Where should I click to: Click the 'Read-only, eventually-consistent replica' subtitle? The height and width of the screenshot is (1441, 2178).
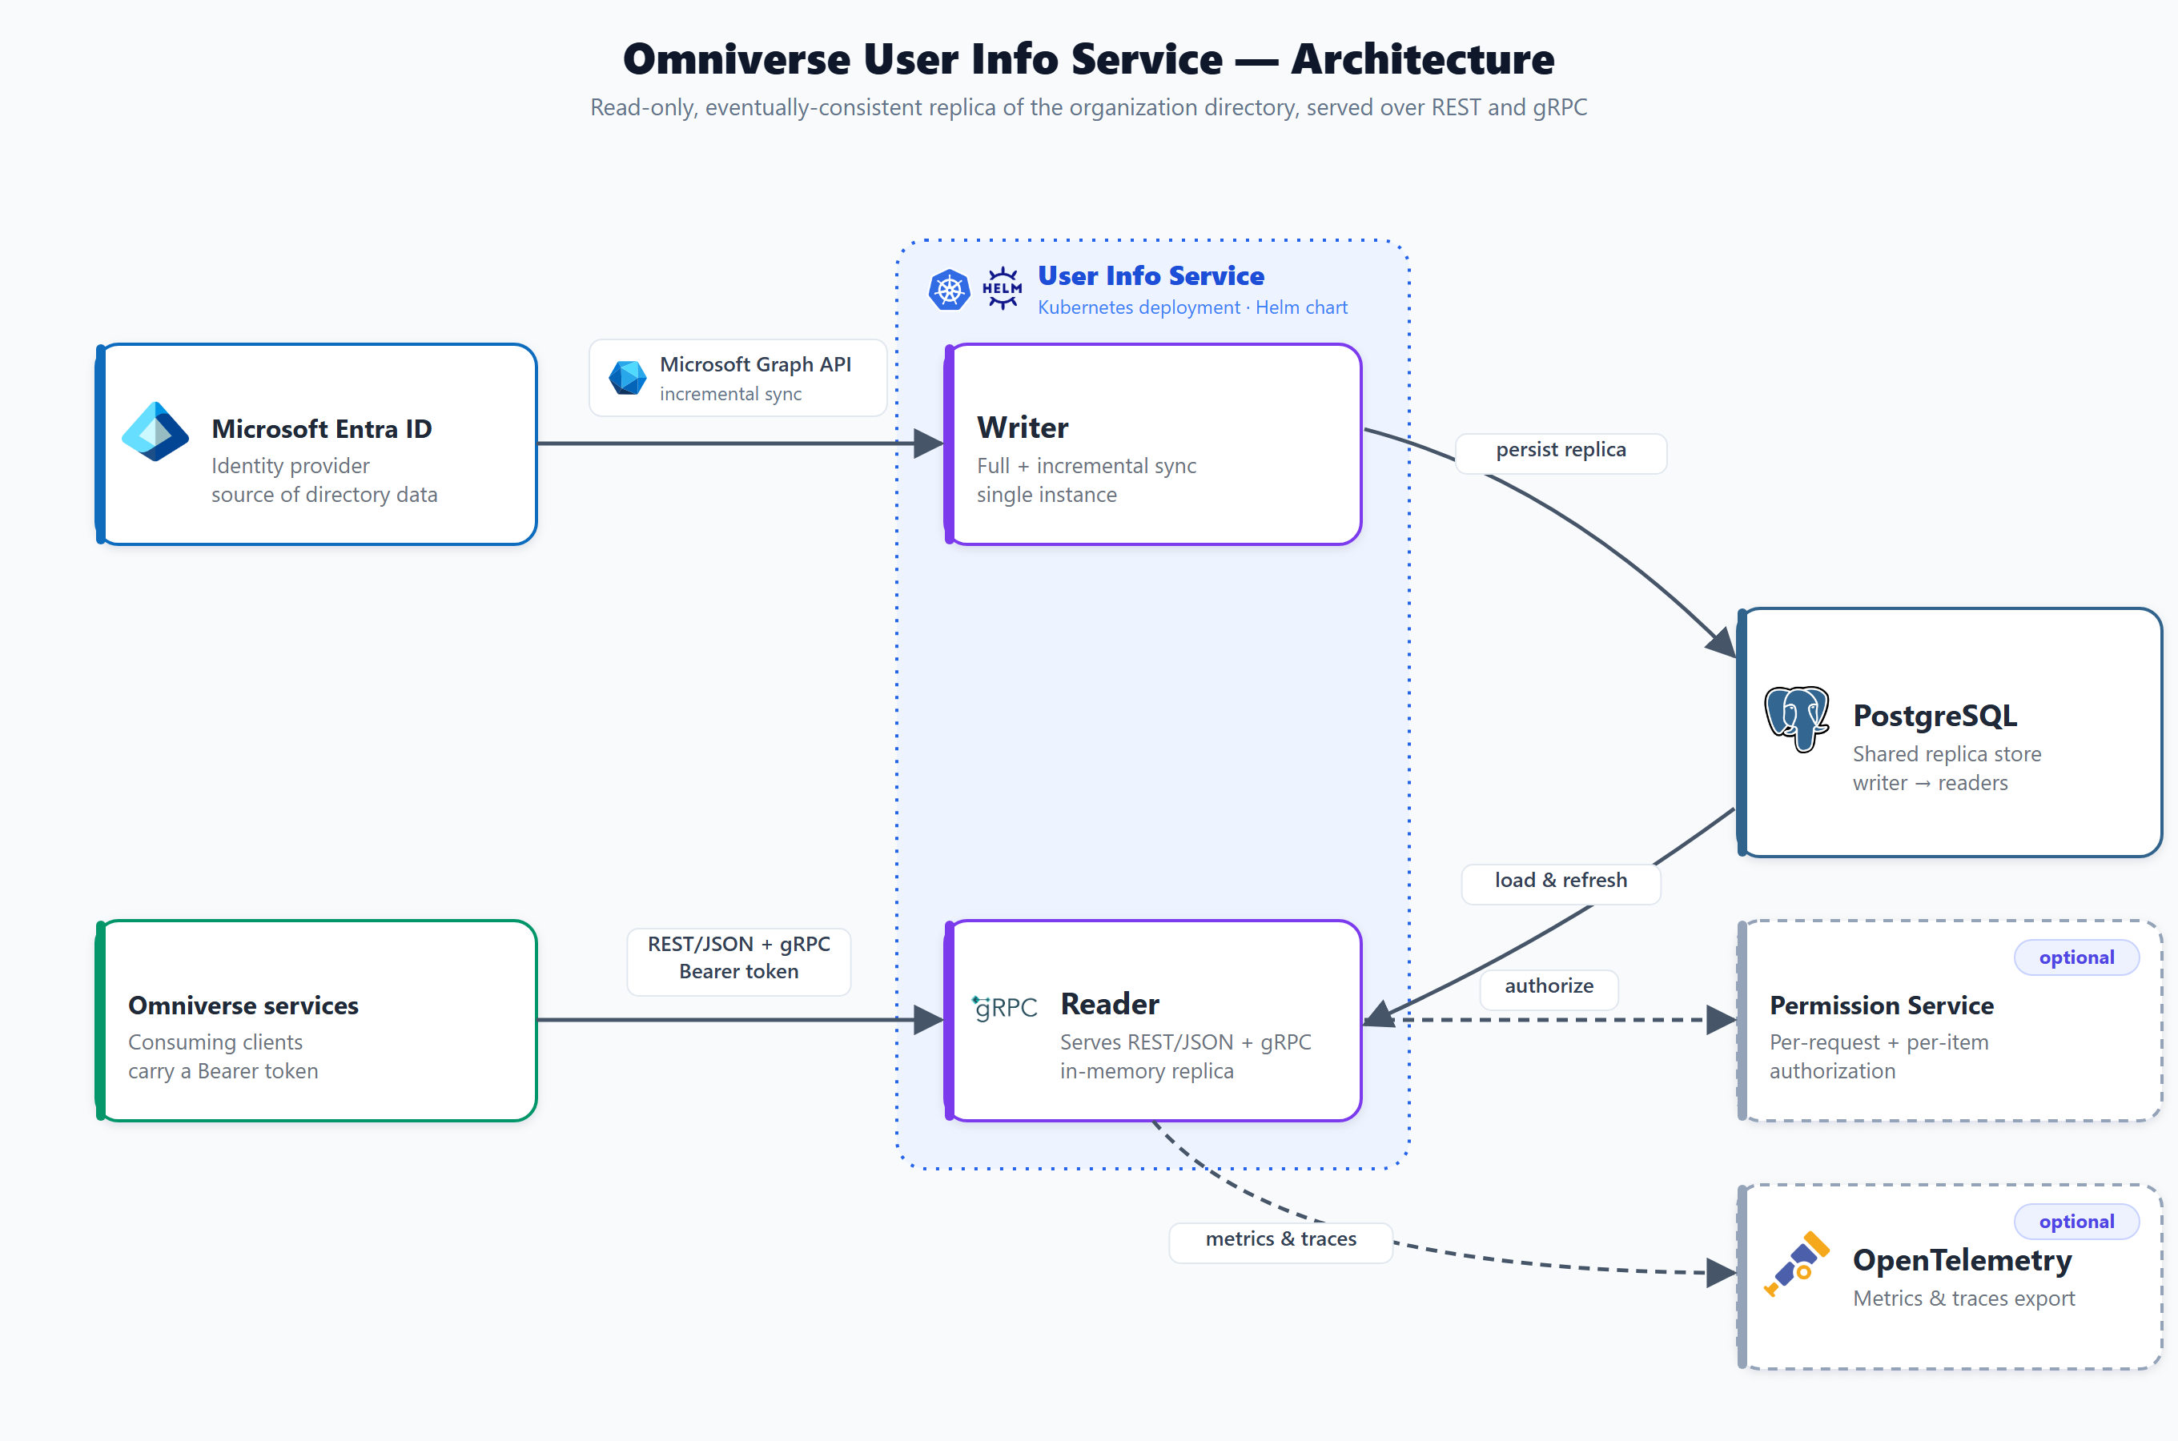1089,107
